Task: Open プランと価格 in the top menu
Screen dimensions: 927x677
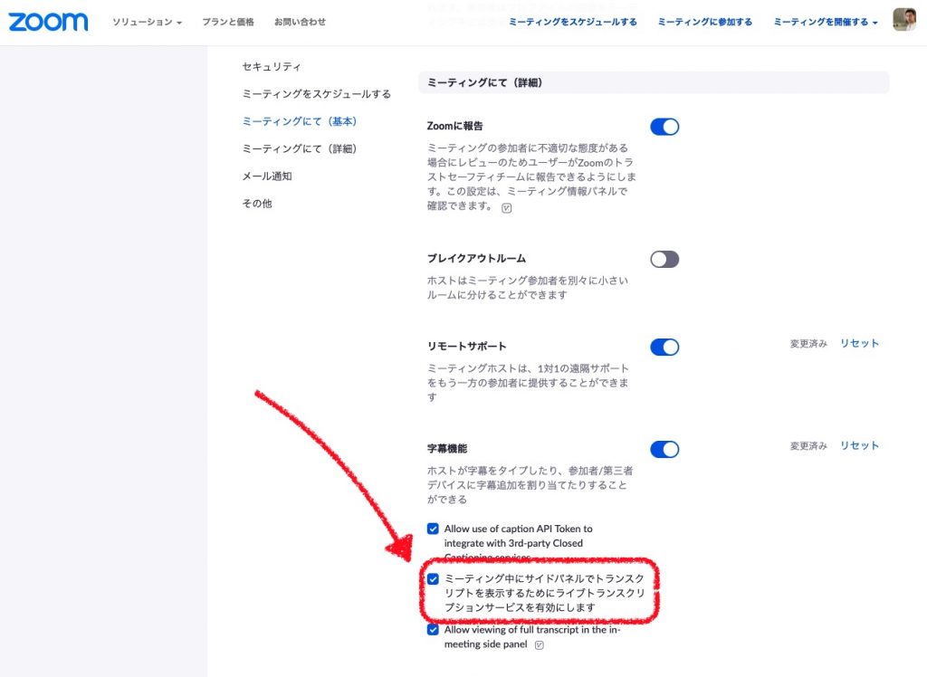Action: [x=228, y=22]
